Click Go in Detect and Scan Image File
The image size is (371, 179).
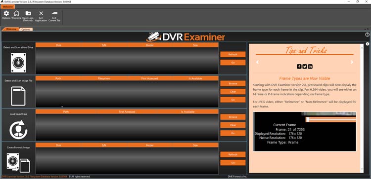233,100
